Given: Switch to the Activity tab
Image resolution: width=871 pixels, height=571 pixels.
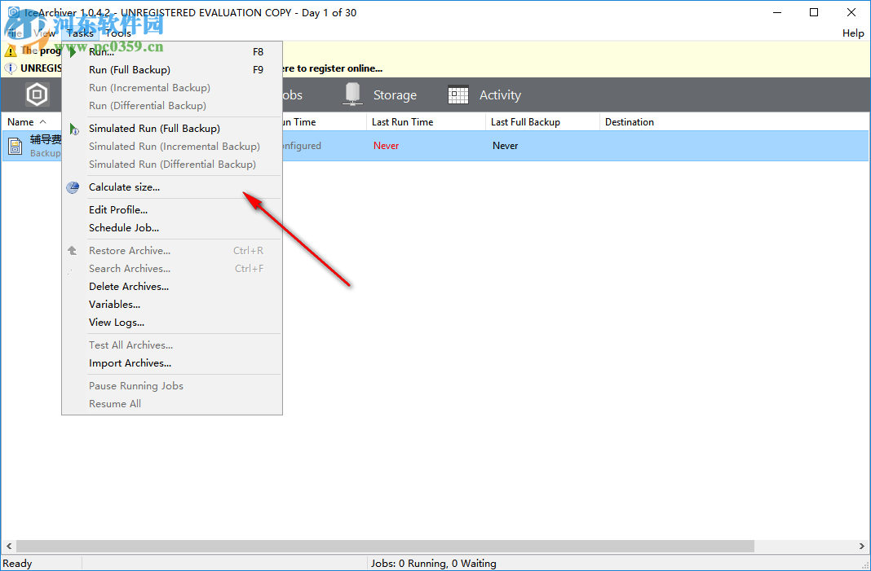Looking at the screenshot, I should pos(484,94).
